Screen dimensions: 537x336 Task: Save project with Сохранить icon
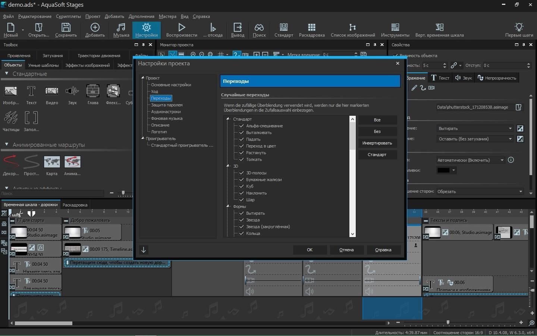[66, 30]
